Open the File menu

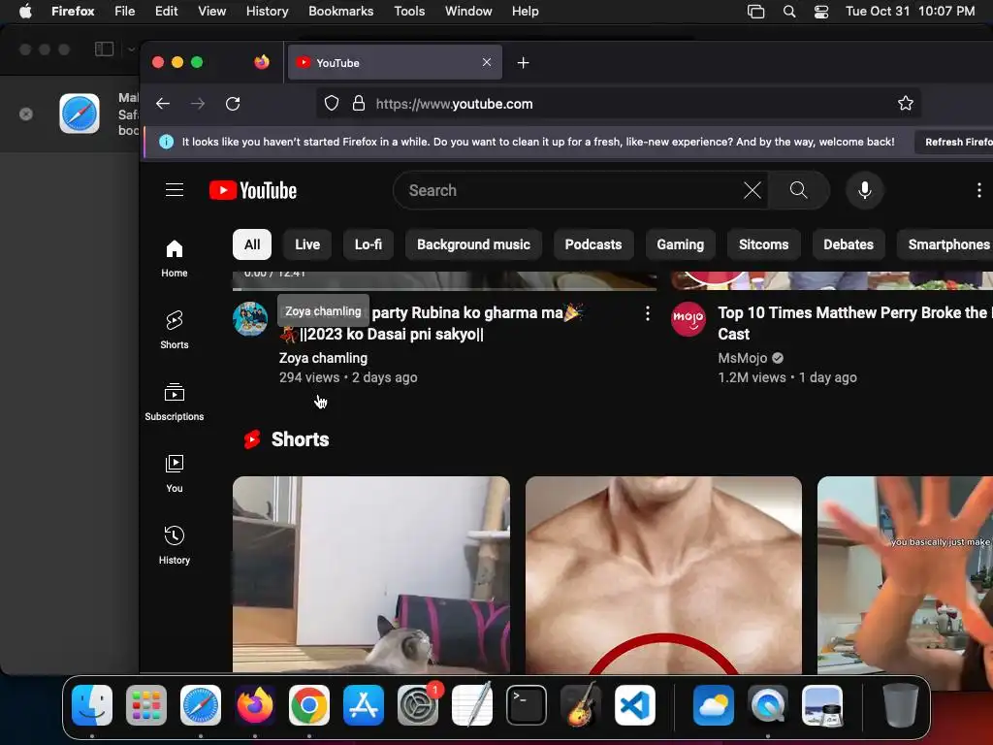point(125,12)
